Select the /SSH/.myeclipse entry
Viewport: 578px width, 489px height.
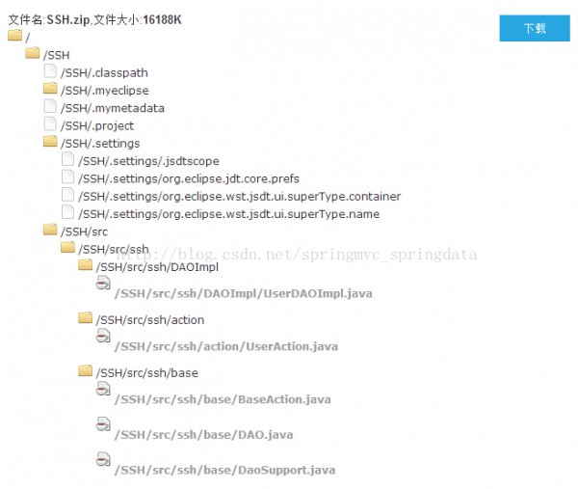(x=105, y=91)
